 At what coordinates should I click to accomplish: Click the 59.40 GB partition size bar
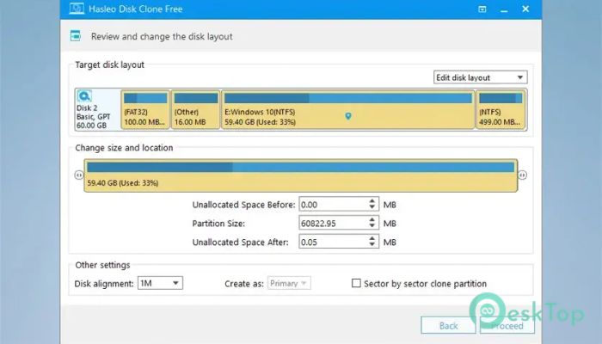(x=301, y=175)
